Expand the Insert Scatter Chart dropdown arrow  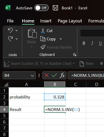[x=74, y=63]
